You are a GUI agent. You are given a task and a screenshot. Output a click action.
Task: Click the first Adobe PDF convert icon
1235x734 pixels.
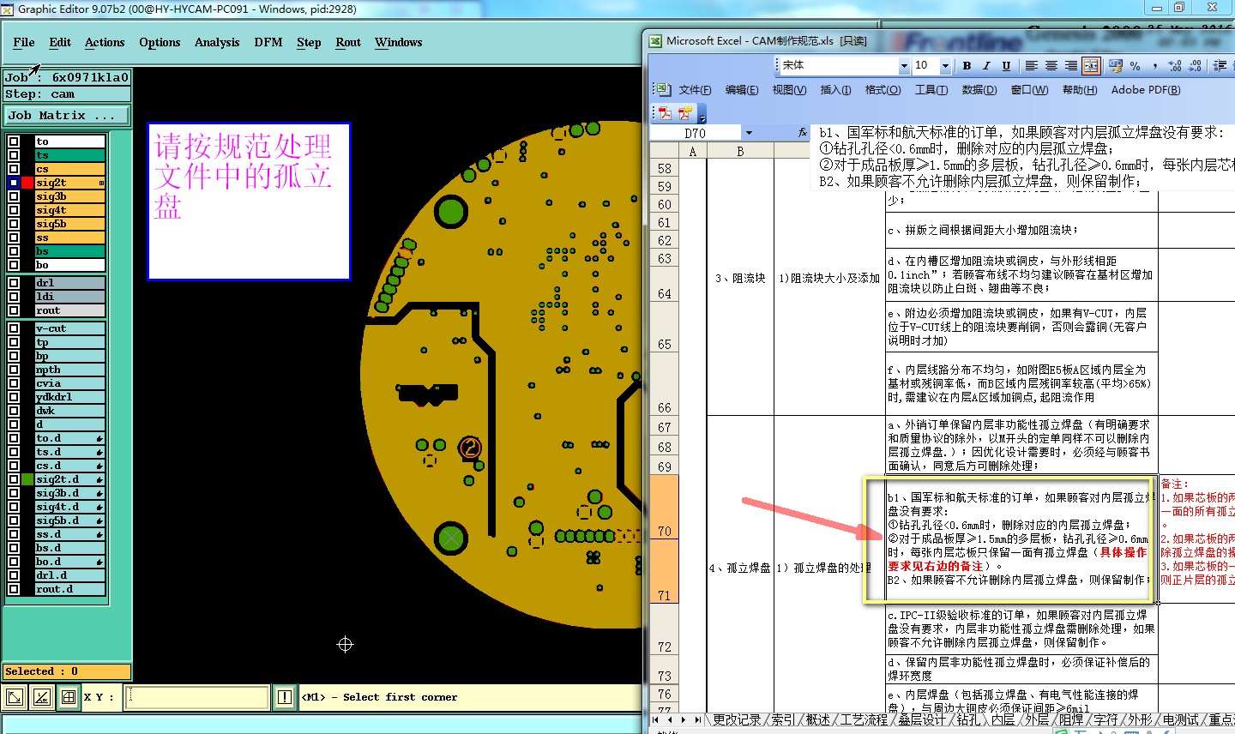[665, 113]
